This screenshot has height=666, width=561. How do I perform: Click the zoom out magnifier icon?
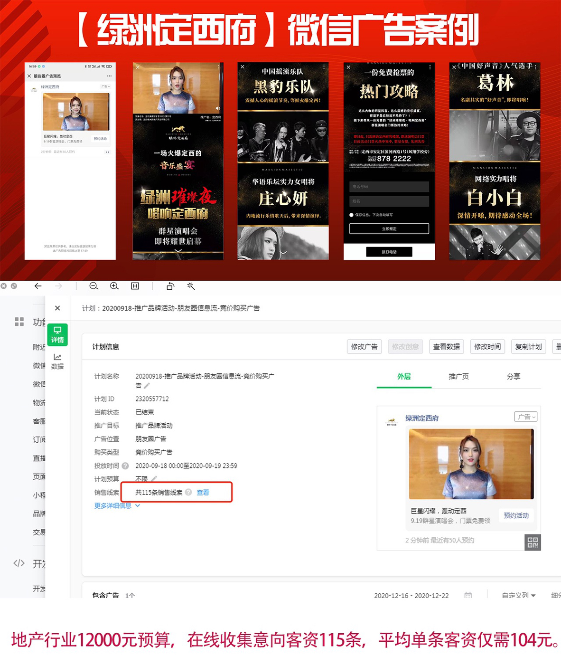[93, 286]
